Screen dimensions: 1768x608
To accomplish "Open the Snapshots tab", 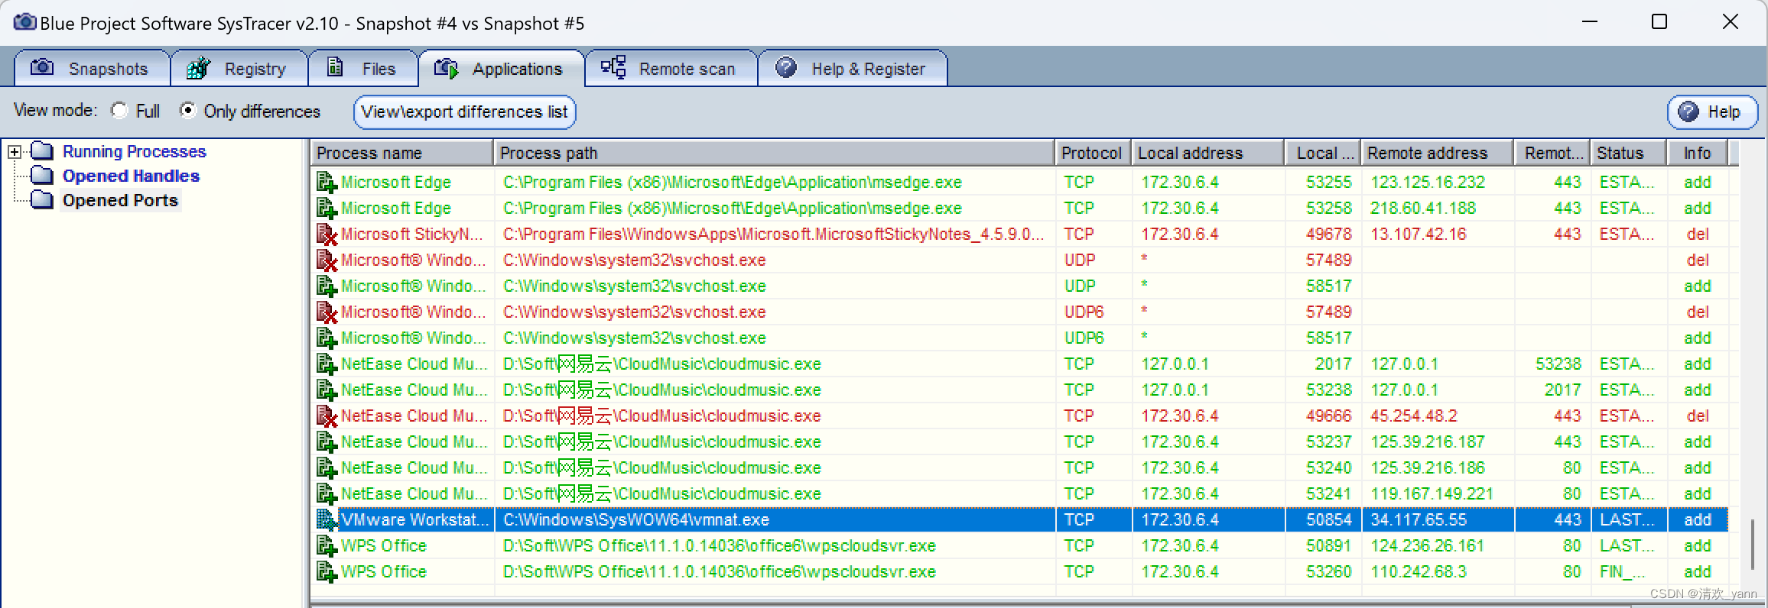I will (x=92, y=69).
